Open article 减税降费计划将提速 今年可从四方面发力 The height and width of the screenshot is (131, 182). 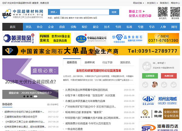pos(88,123)
